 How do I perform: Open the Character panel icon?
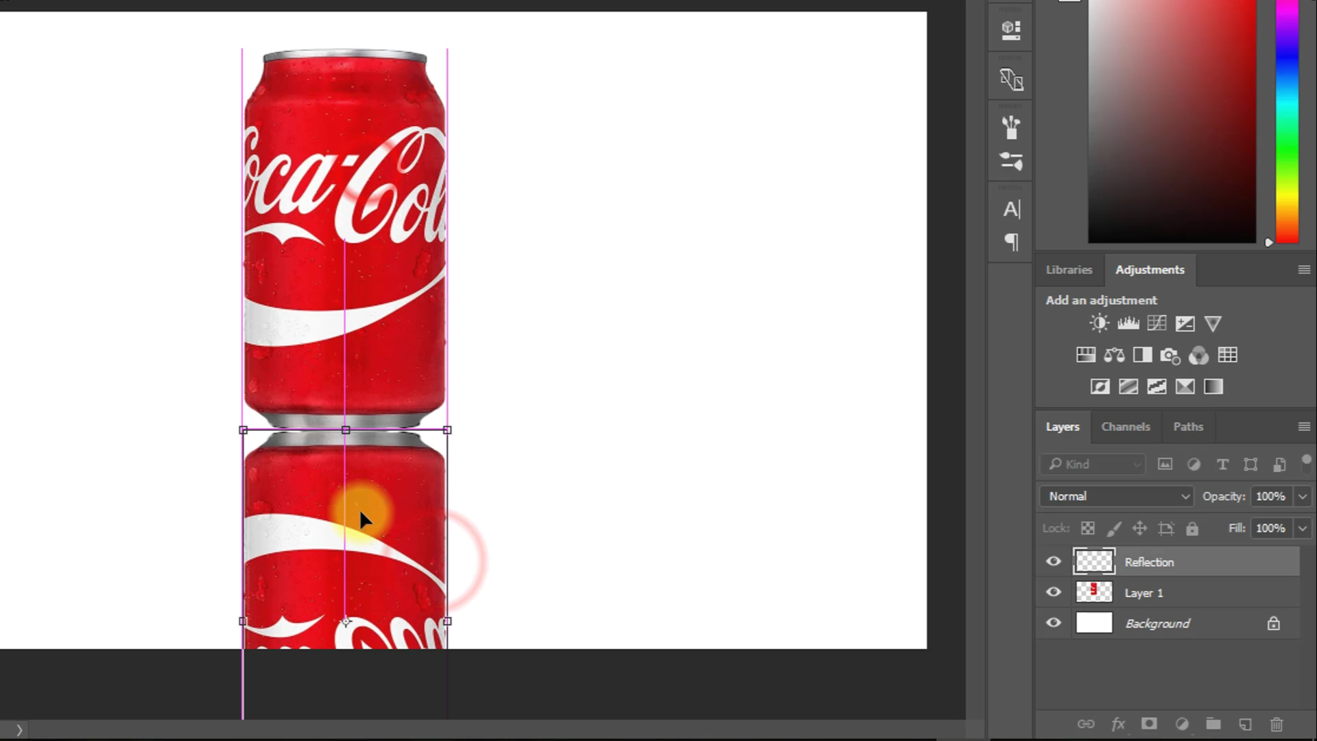[1012, 209]
